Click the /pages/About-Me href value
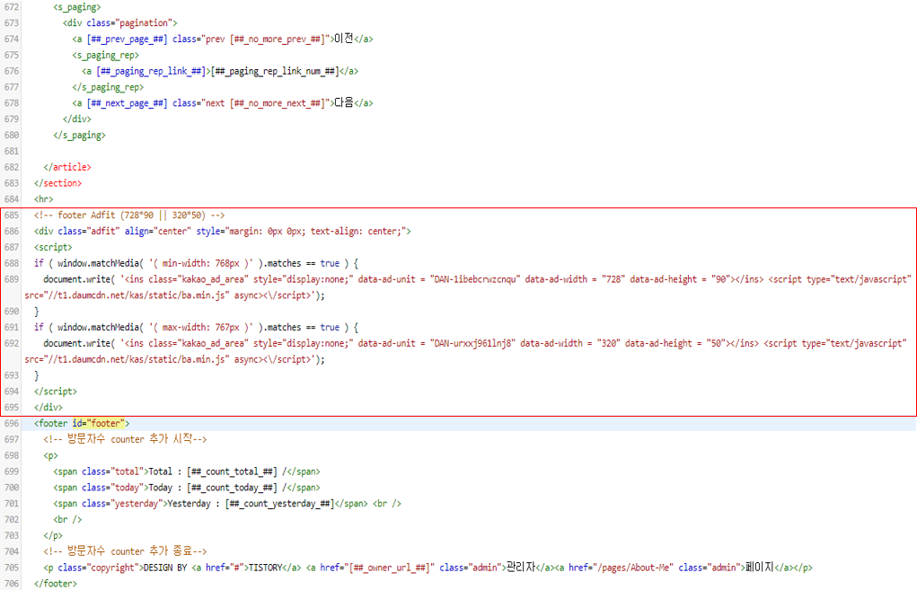Viewport: 917px width, 590px height. [634, 568]
